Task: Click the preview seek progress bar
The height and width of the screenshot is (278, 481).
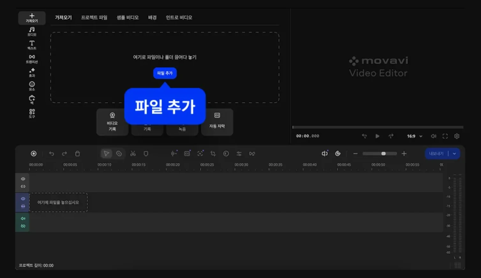Action: coord(378,127)
